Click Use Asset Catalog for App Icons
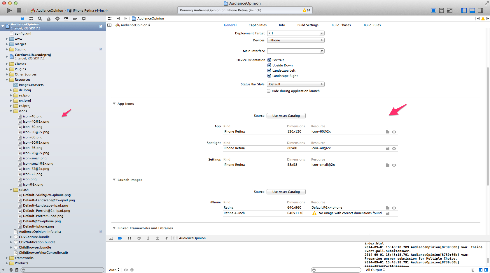 pyautogui.click(x=286, y=116)
